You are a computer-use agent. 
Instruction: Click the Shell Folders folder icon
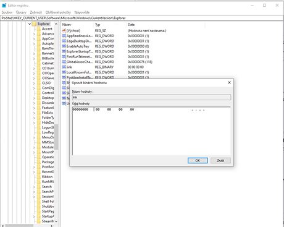pos(39,202)
